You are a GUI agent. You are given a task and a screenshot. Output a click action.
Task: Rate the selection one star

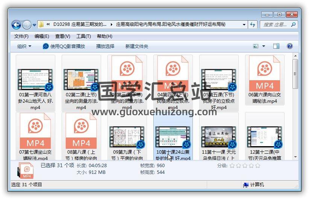point(232,166)
